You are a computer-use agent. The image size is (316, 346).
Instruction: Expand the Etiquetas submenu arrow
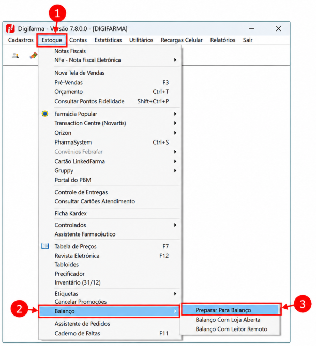point(175,294)
